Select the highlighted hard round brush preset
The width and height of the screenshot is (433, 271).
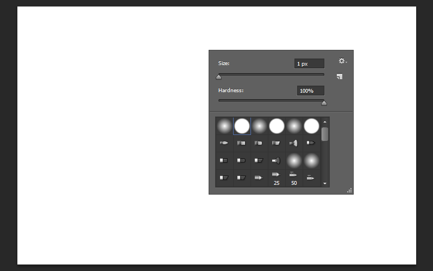click(x=242, y=126)
